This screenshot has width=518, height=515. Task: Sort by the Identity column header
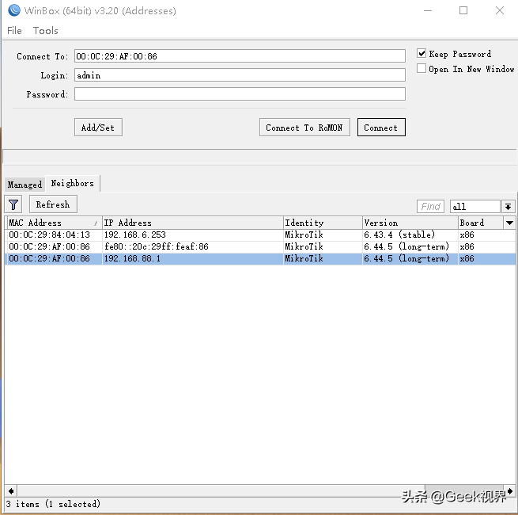[x=323, y=223]
